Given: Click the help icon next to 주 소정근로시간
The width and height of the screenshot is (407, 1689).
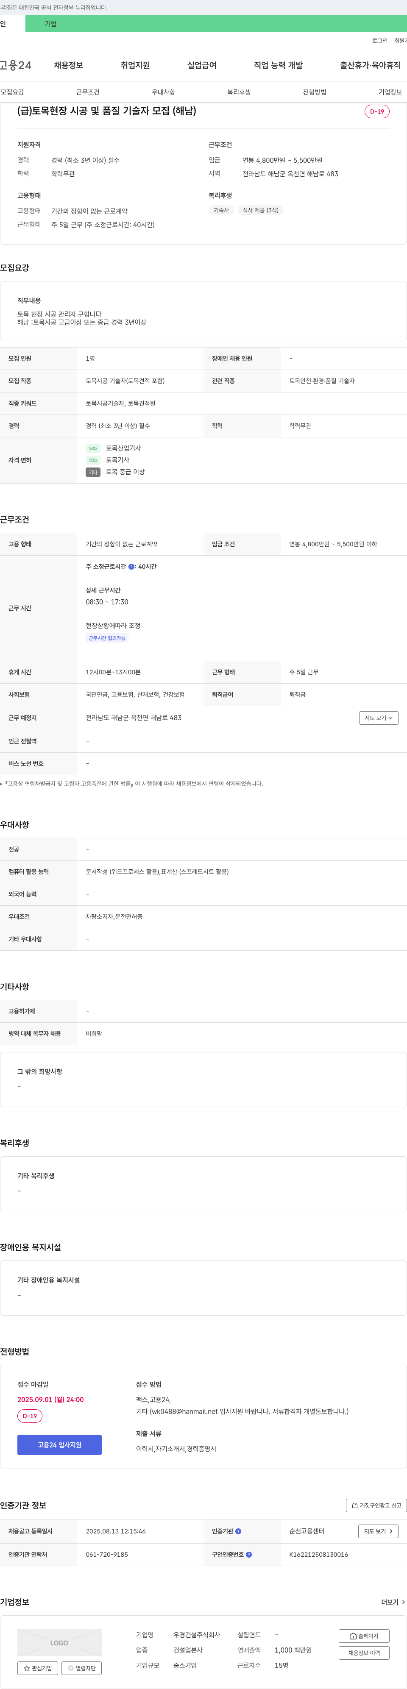Looking at the screenshot, I should pos(131,567).
